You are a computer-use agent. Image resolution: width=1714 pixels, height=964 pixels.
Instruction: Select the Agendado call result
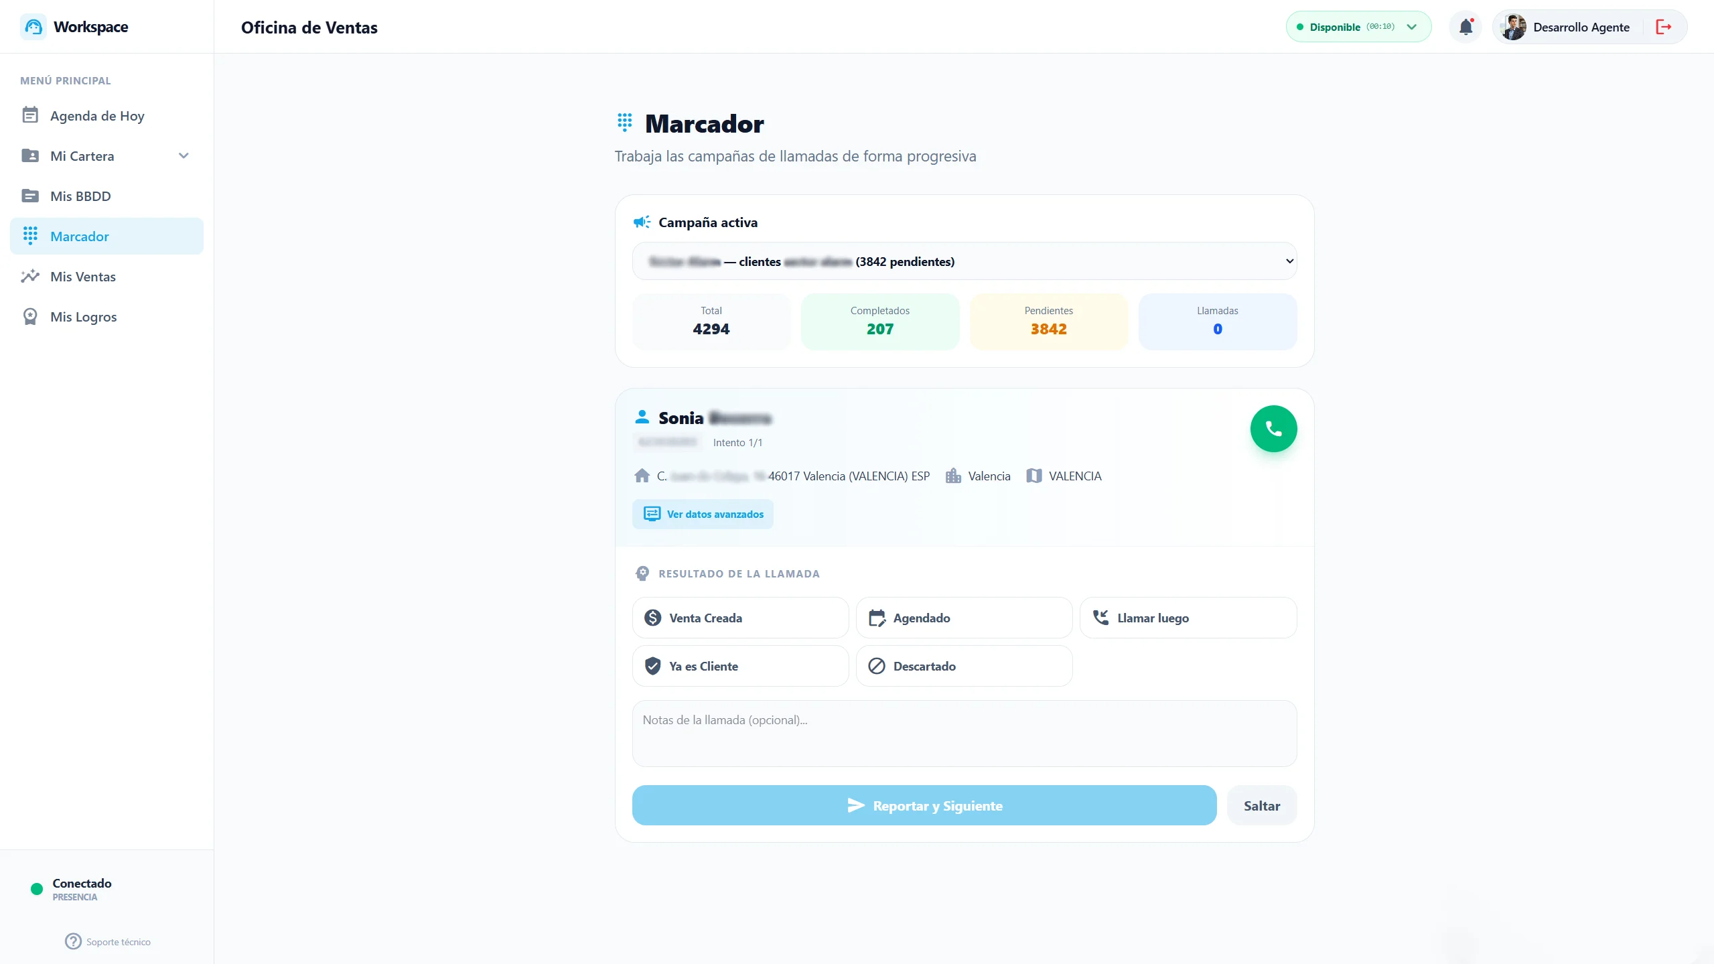click(964, 618)
